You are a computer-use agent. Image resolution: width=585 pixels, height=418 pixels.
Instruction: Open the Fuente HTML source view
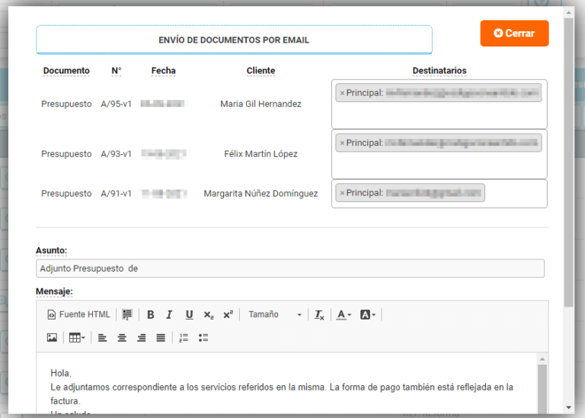click(x=78, y=314)
